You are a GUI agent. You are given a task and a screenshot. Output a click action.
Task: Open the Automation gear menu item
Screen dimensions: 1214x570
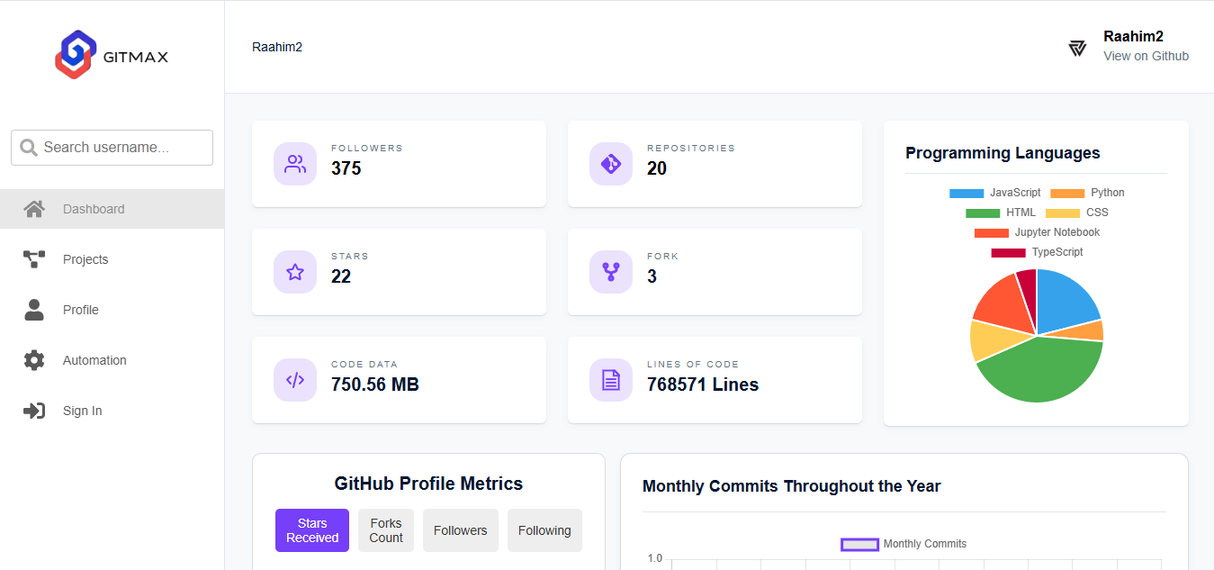(112, 360)
